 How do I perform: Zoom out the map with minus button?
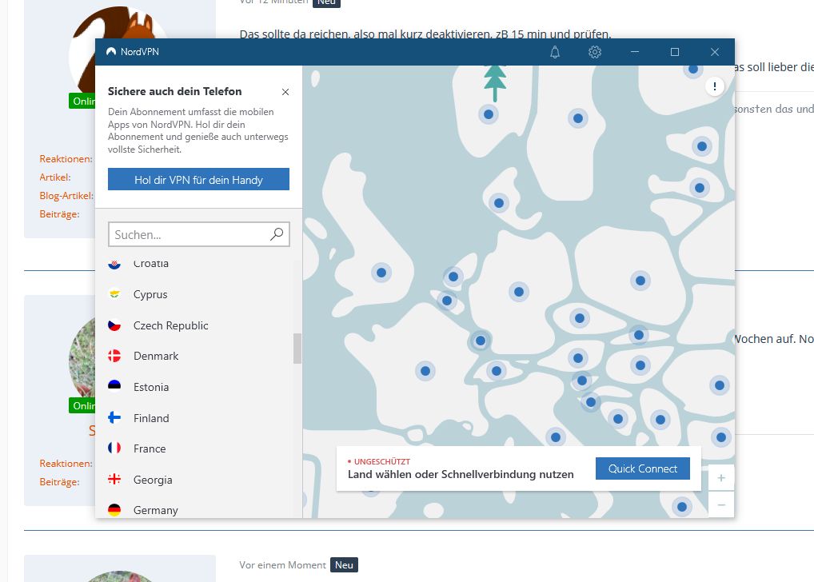pos(720,504)
